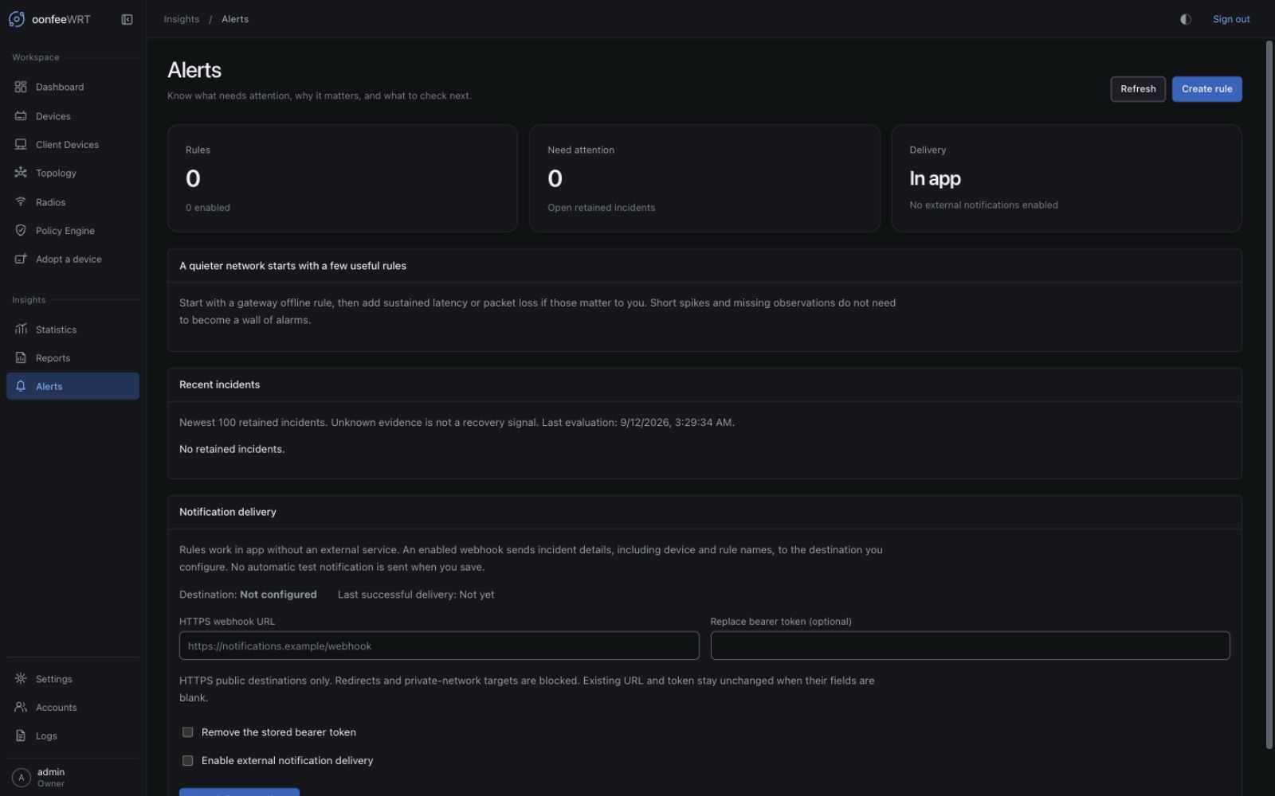Image resolution: width=1275 pixels, height=796 pixels.
Task: Open Statistics chart icon
Action: tap(21, 330)
